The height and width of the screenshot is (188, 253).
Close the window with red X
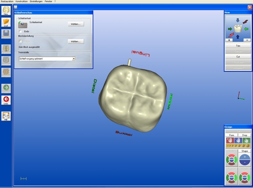[249, 7]
